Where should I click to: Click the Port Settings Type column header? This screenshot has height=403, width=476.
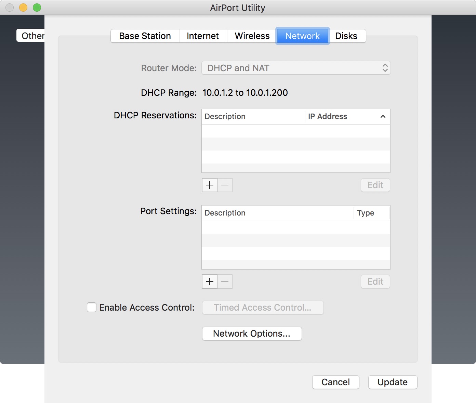click(372, 213)
